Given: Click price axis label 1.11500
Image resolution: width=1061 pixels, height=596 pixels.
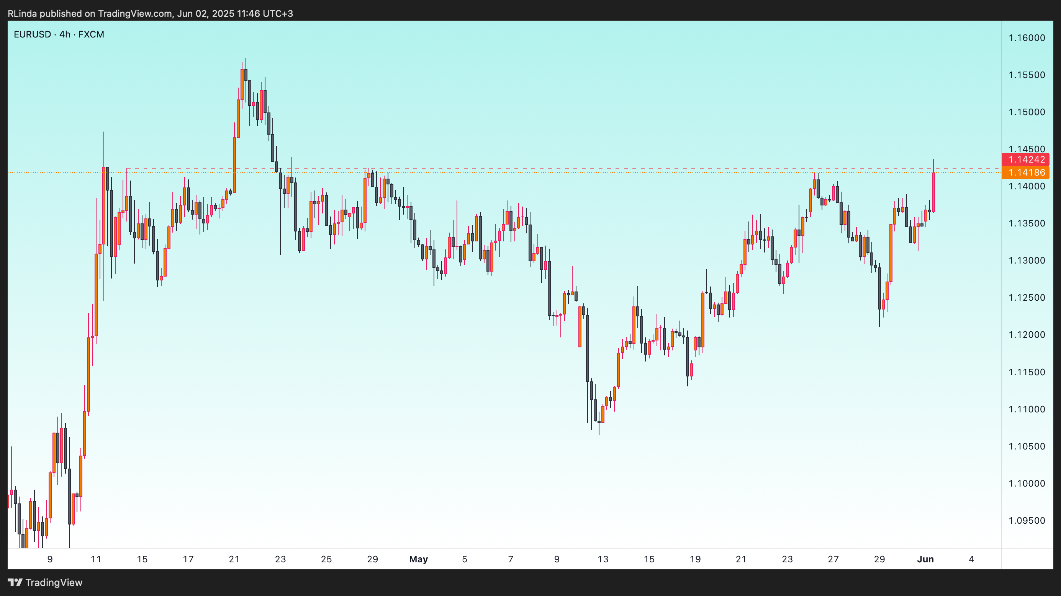Looking at the screenshot, I should point(1027,372).
